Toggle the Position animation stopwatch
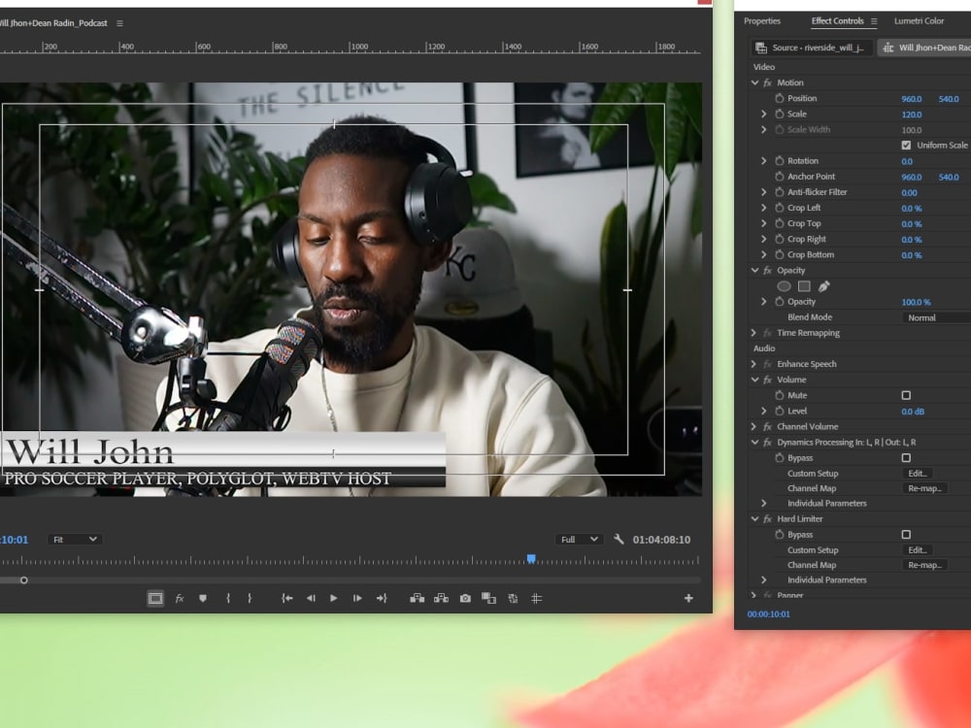 pyautogui.click(x=780, y=98)
